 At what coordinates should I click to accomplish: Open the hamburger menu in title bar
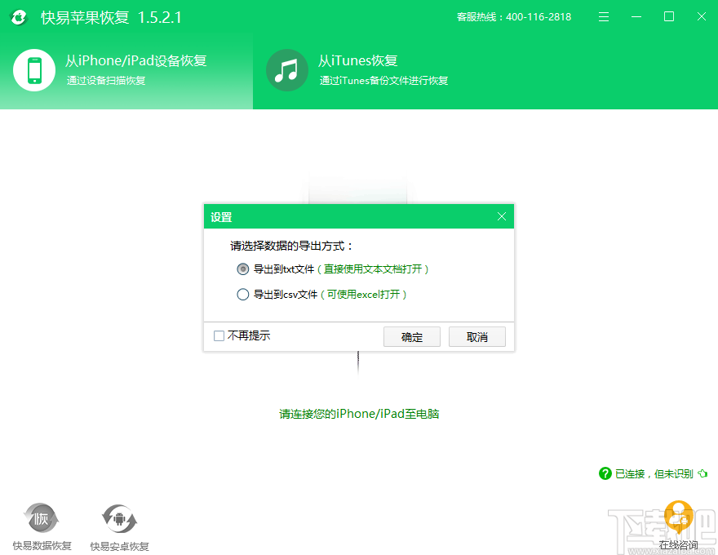click(x=604, y=17)
